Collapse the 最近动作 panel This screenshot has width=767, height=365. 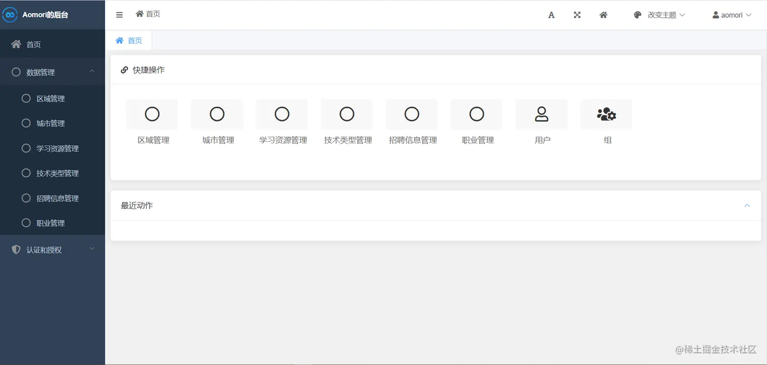[x=747, y=206]
